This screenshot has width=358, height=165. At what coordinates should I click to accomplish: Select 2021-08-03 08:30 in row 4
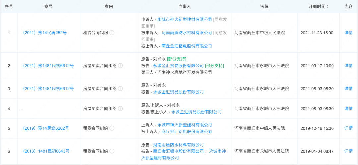[x=317, y=109]
